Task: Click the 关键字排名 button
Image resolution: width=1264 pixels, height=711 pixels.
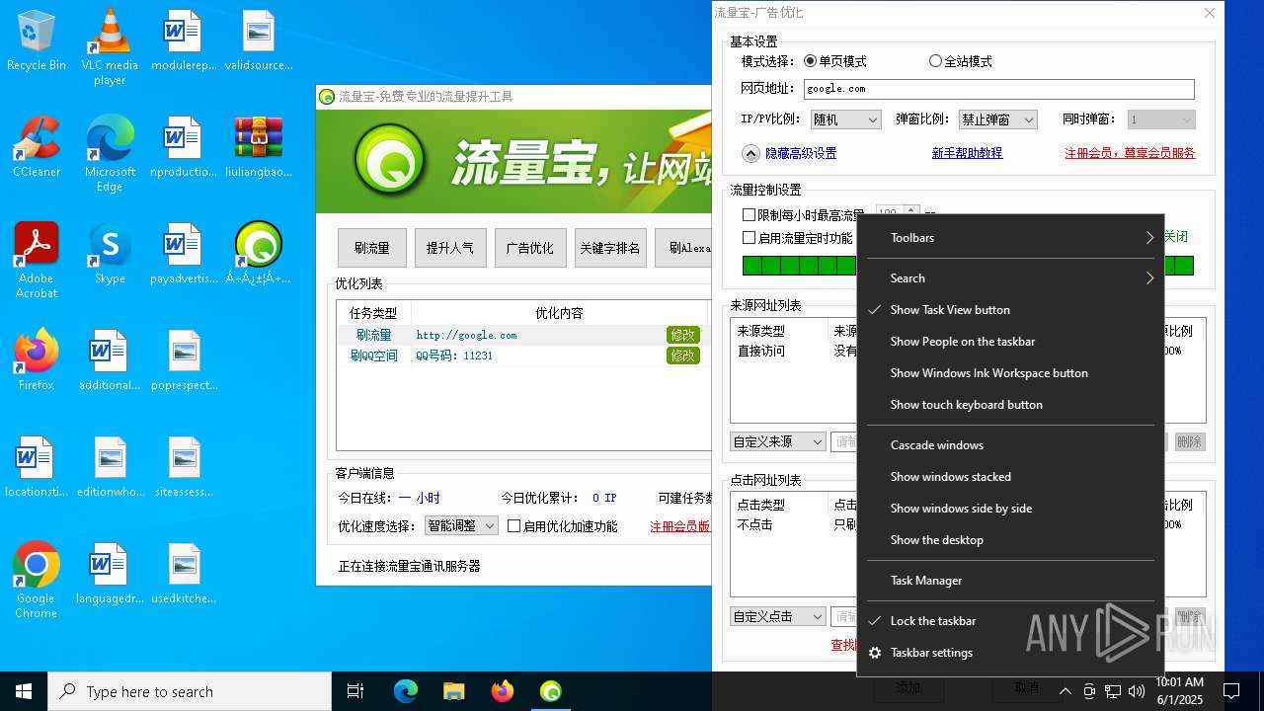Action: [x=610, y=248]
